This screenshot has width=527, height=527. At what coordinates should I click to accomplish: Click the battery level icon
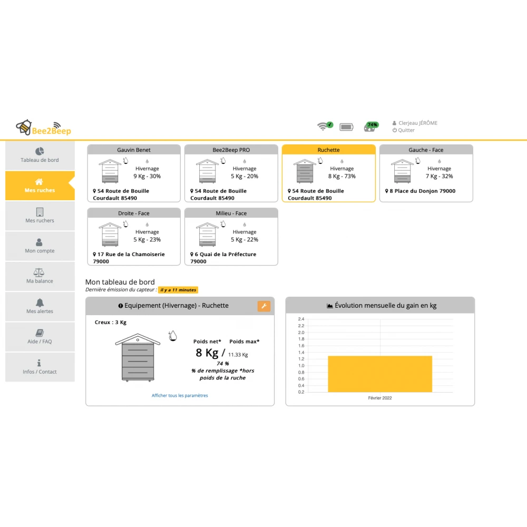[x=346, y=127]
